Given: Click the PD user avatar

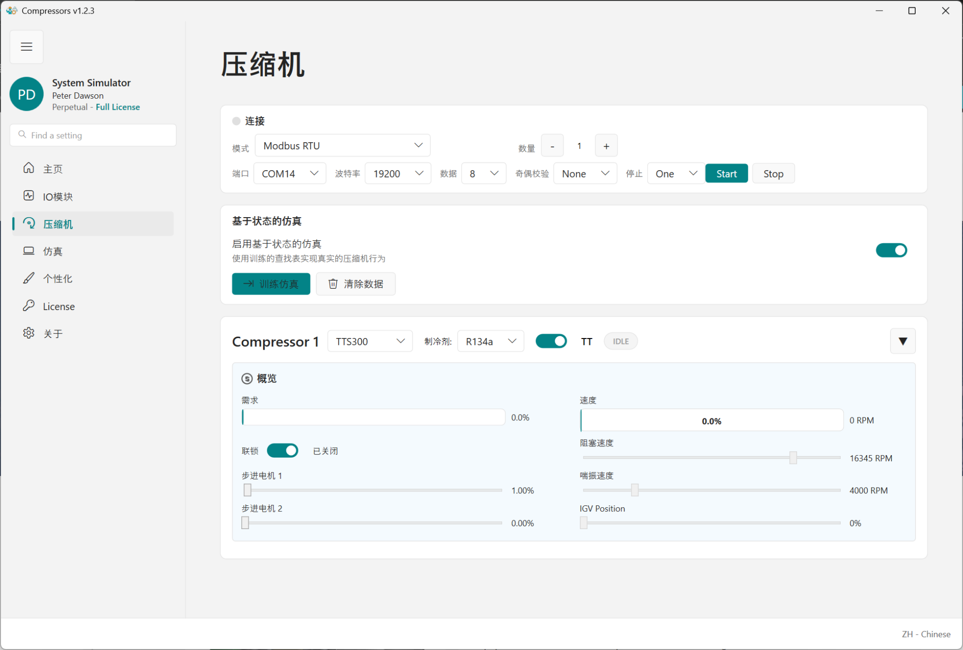Looking at the screenshot, I should click(x=27, y=94).
